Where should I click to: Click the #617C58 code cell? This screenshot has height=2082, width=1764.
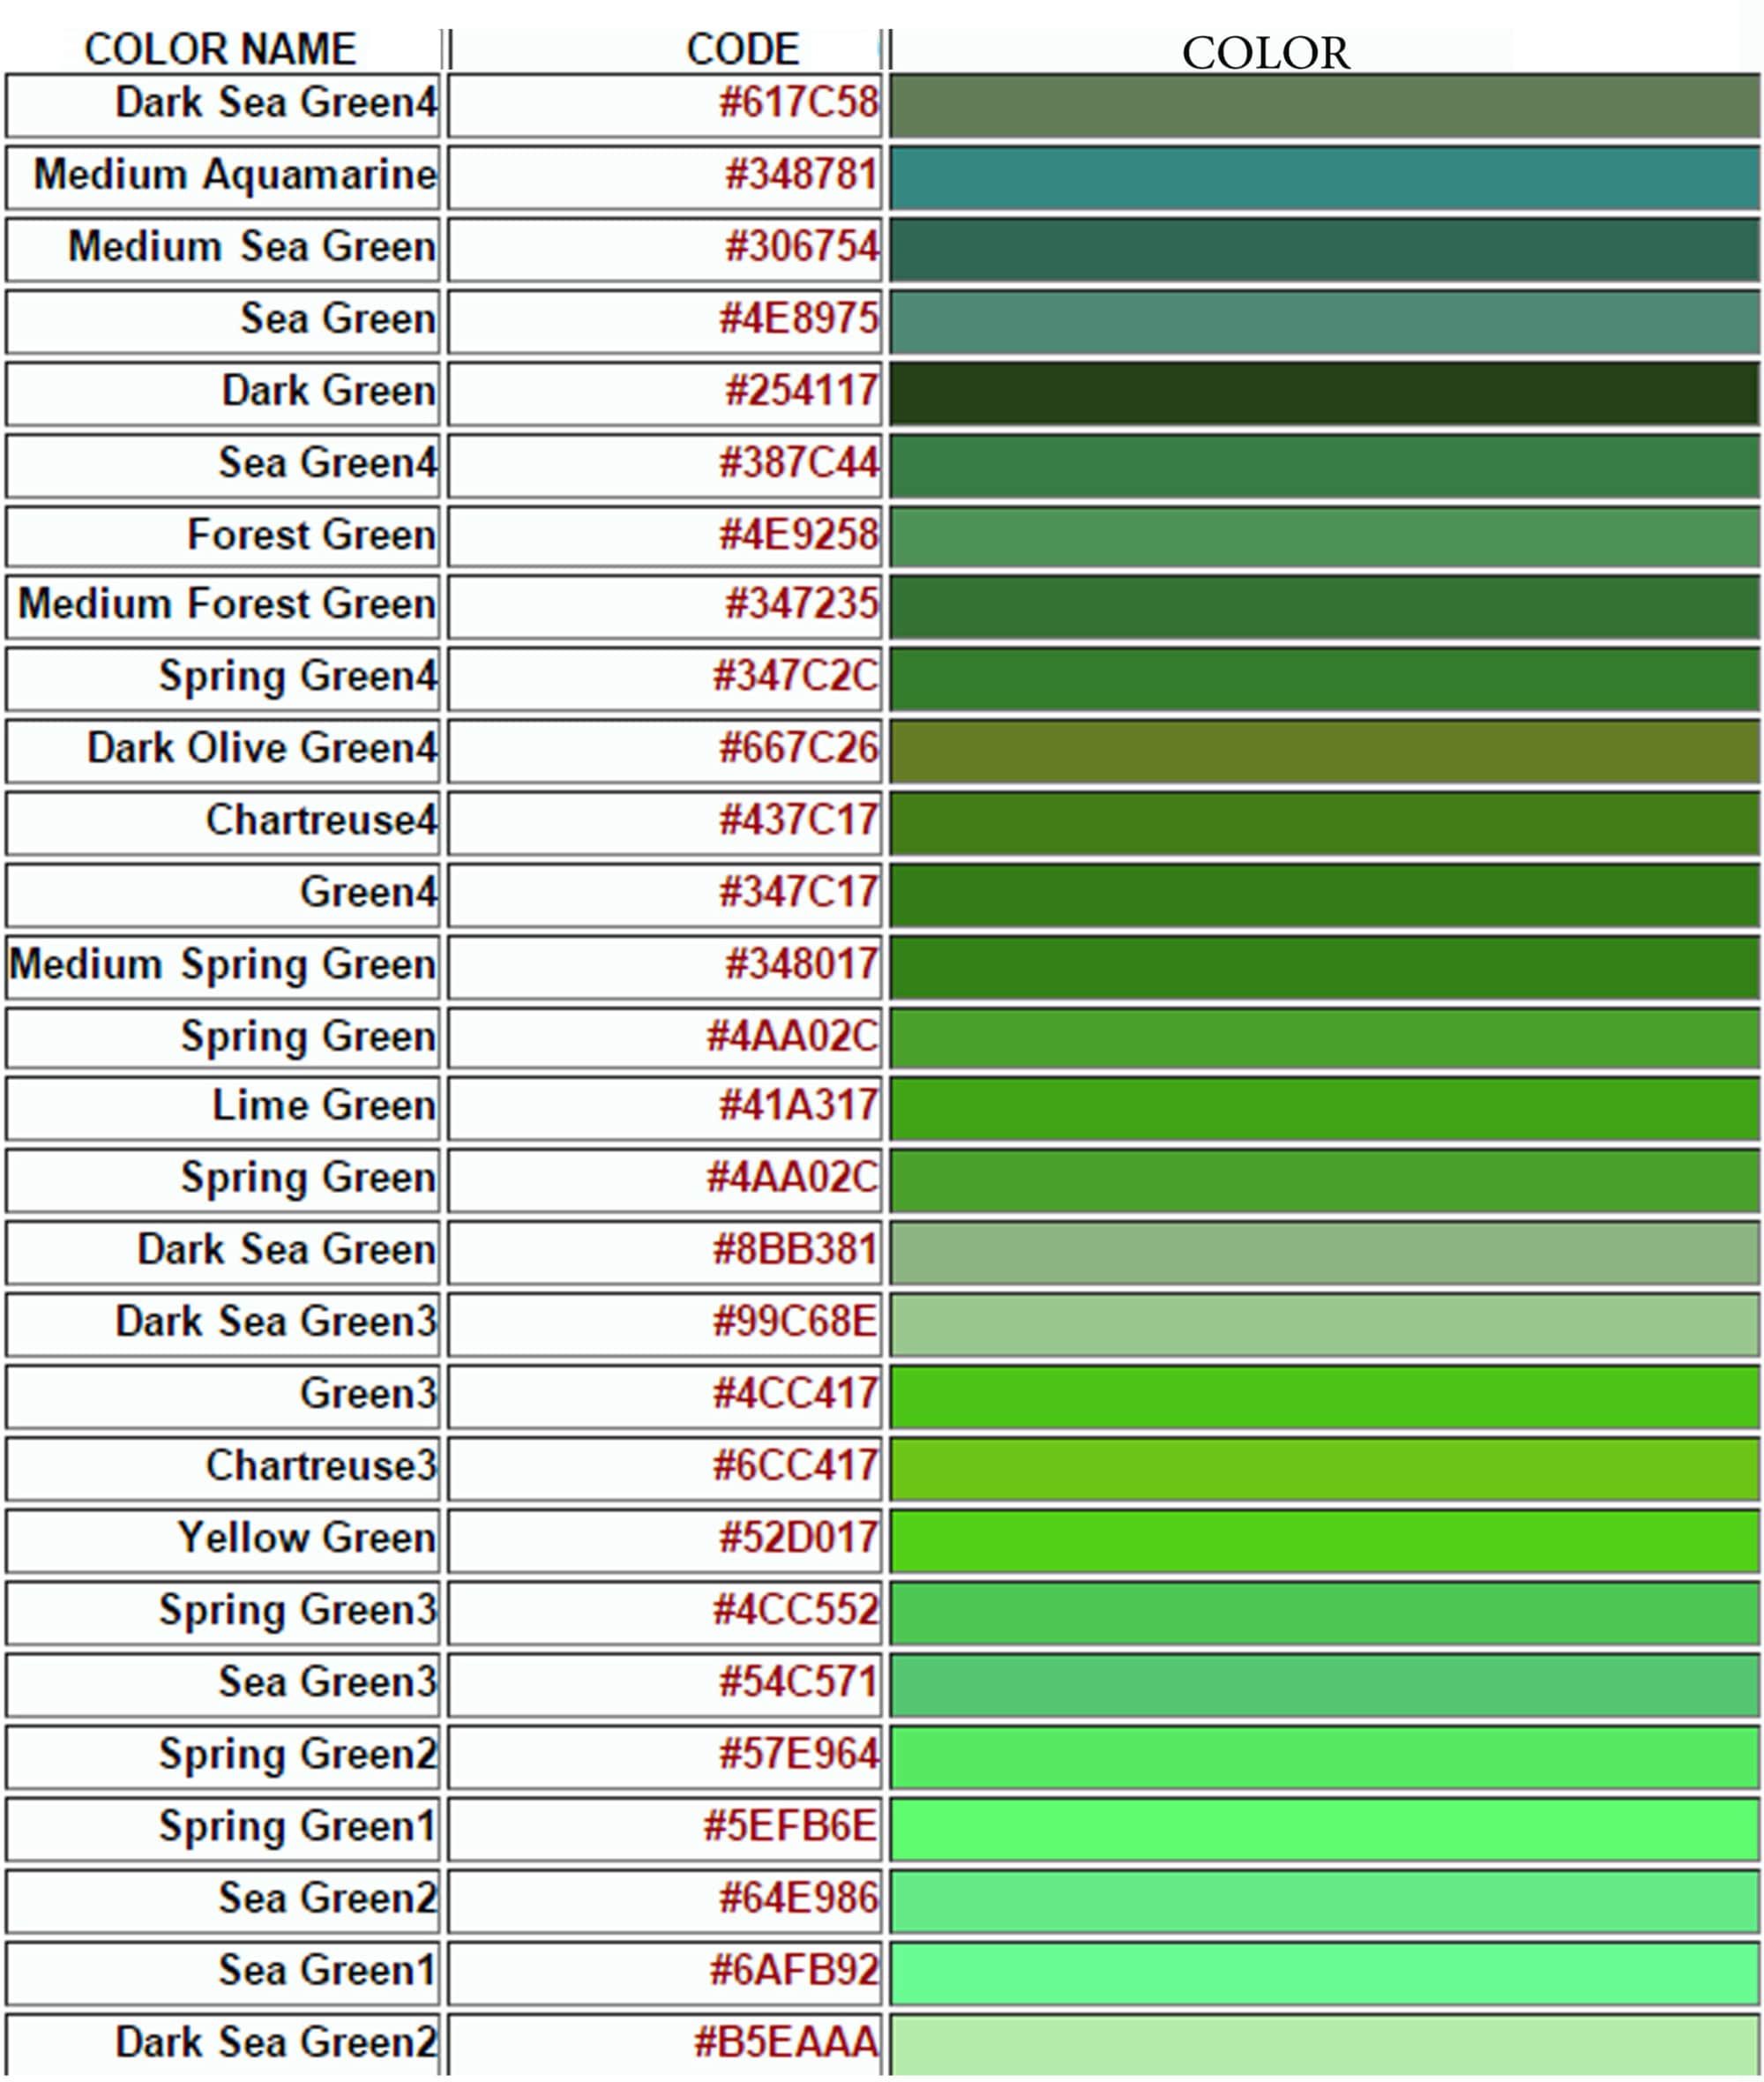pos(797,103)
